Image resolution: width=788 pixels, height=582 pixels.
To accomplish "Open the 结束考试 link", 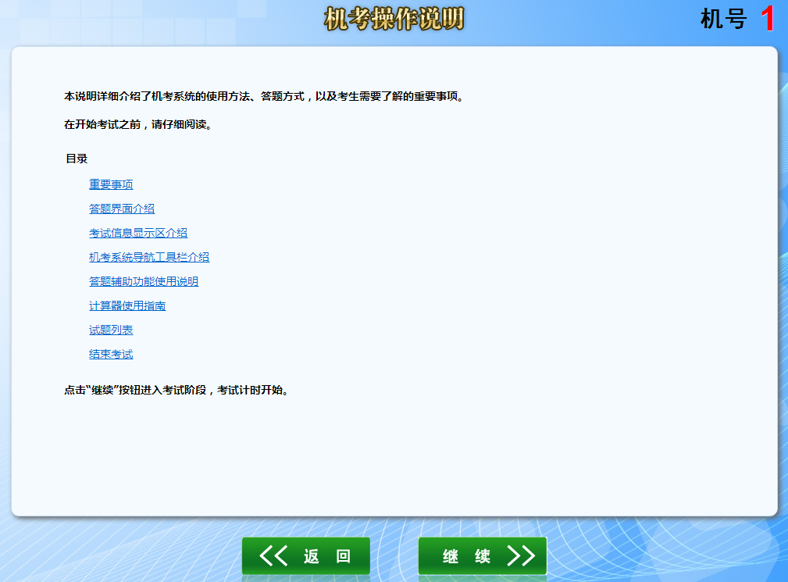I will [110, 354].
